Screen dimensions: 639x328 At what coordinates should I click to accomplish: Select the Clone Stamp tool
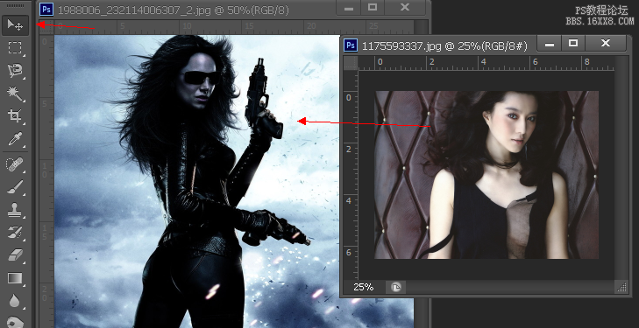coord(15,211)
